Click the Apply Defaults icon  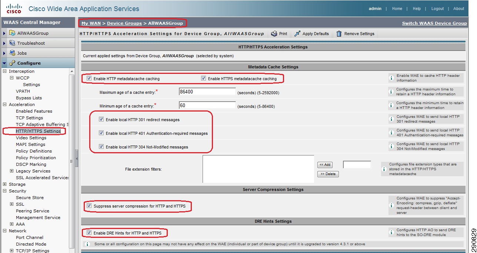pyautogui.click(x=297, y=34)
